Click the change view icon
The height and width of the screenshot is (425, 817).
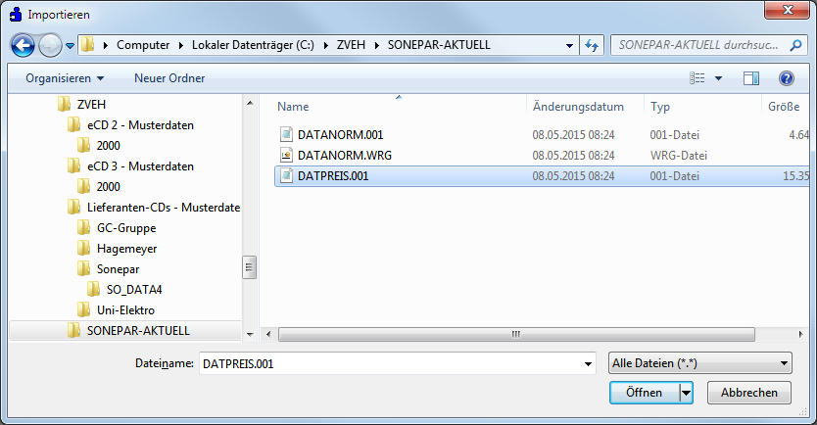point(697,78)
